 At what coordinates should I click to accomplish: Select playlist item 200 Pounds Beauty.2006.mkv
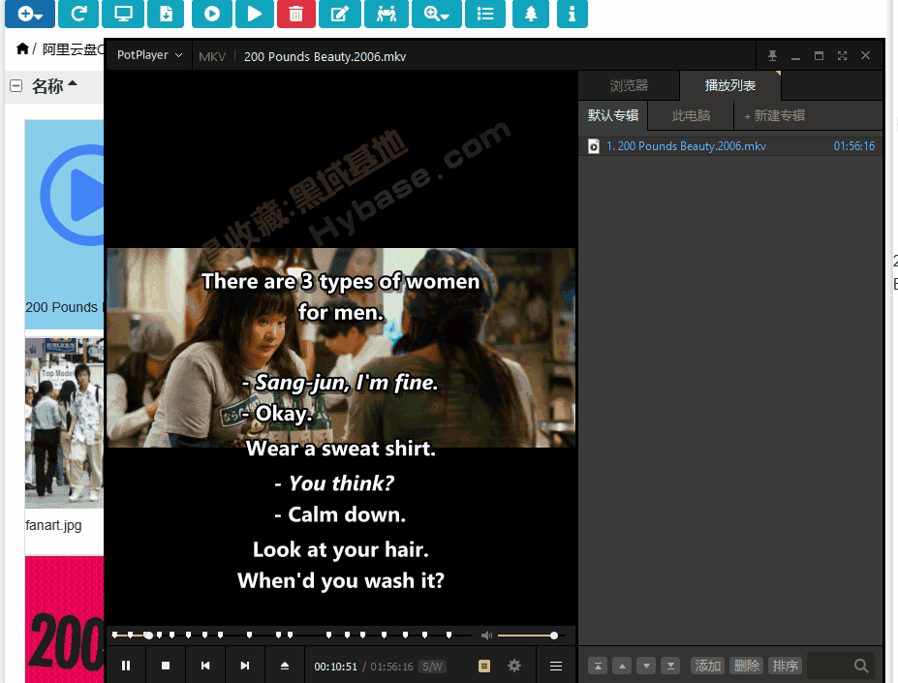730,146
